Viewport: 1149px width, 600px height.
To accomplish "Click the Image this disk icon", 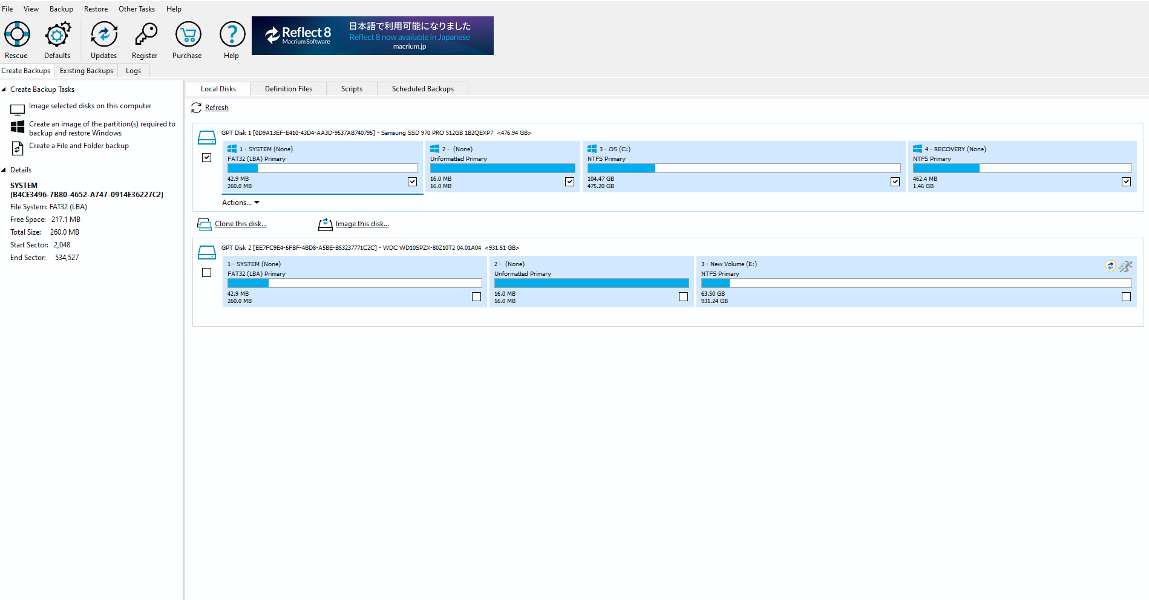I will [326, 224].
